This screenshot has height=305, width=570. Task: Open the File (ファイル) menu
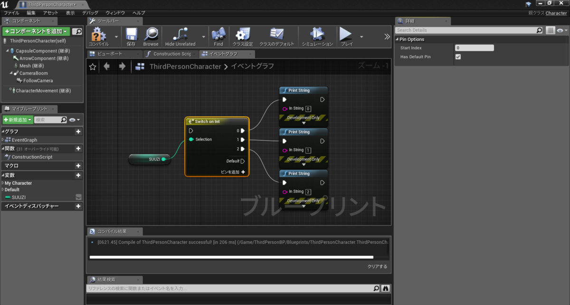coord(11,13)
